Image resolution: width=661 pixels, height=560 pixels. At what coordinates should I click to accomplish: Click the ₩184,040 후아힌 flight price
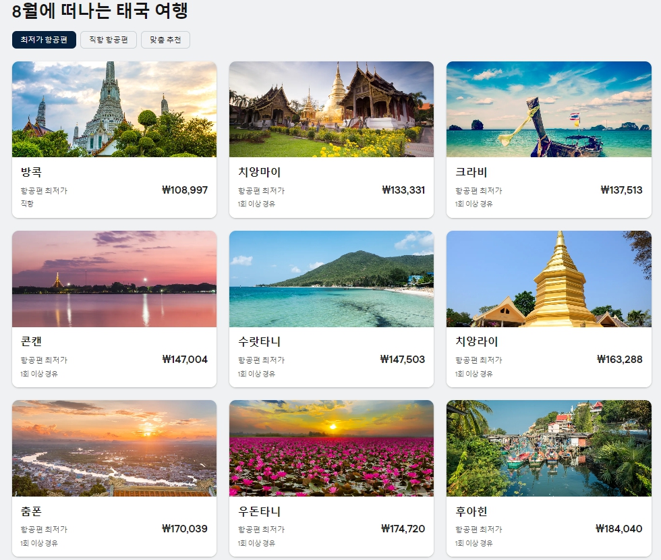619,529
